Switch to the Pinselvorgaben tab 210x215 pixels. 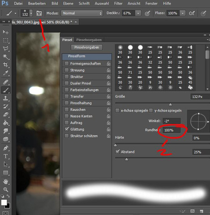(x=89, y=40)
